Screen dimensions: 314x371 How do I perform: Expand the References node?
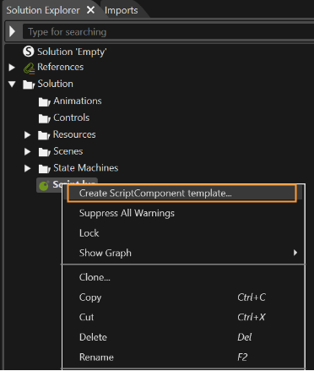click(12, 68)
